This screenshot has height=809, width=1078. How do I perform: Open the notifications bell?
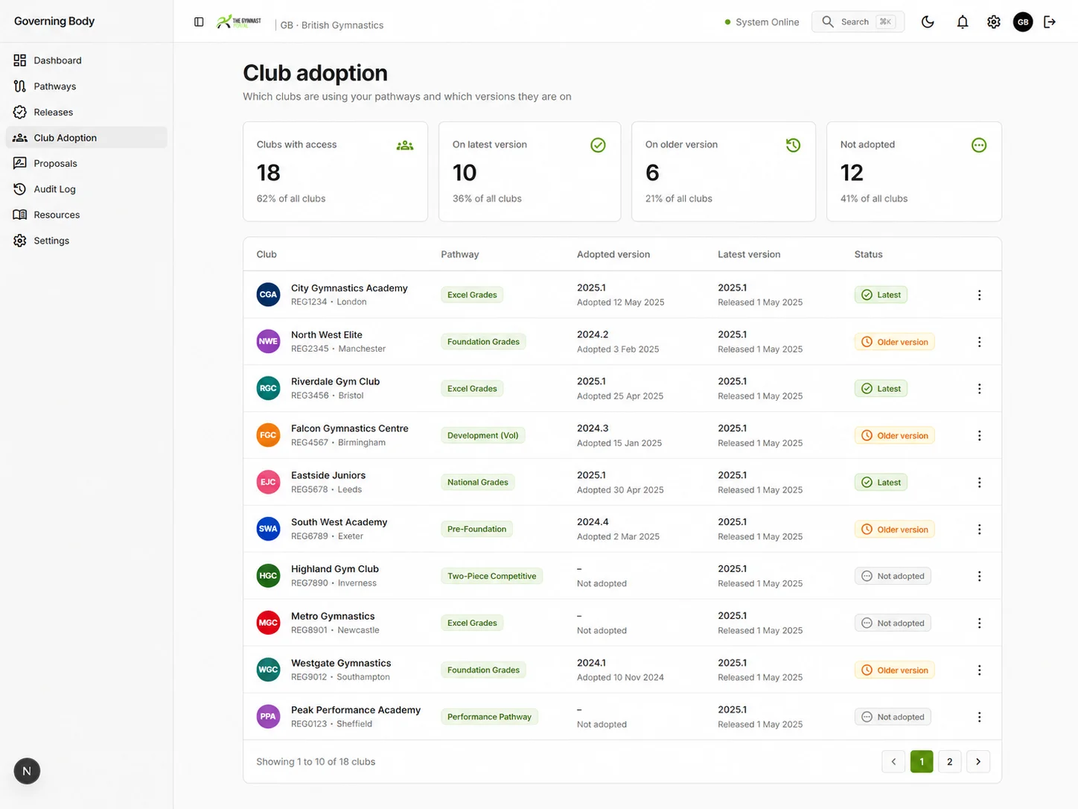click(963, 22)
